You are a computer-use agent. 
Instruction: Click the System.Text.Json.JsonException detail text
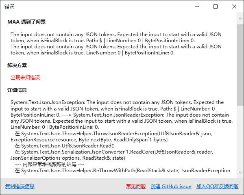click(122, 115)
